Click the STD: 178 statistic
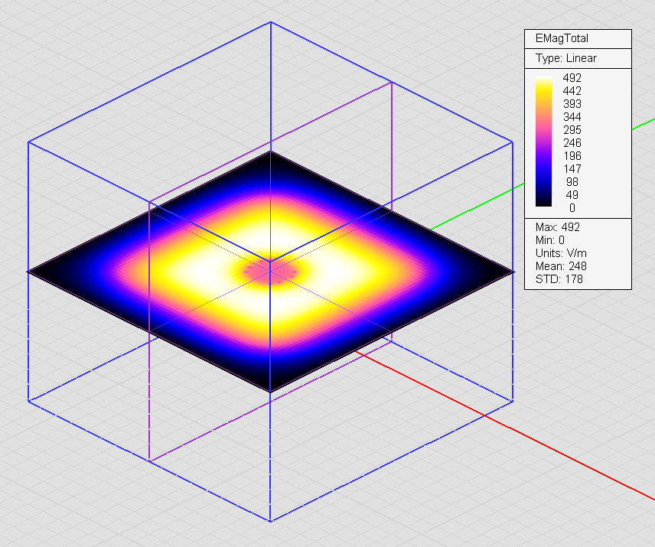 click(x=556, y=278)
